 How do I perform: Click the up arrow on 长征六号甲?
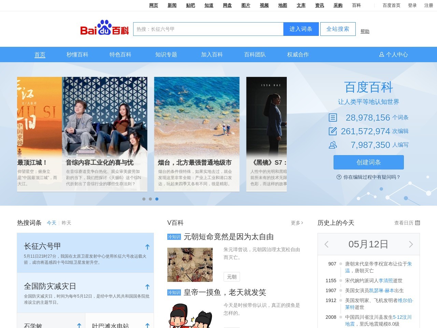147,247
